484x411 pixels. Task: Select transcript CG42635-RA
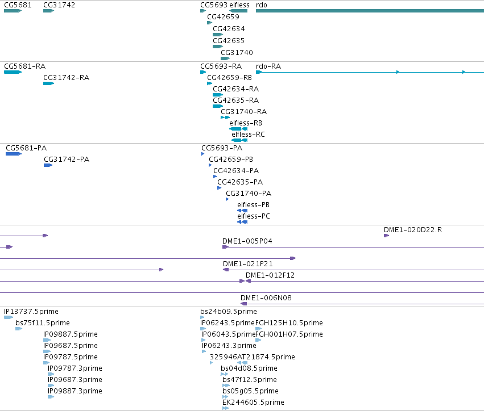pyautogui.click(x=236, y=100)
